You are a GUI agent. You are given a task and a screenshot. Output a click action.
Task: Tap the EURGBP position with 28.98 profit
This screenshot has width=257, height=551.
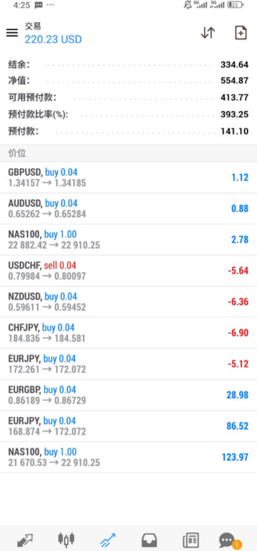(128, 395)
